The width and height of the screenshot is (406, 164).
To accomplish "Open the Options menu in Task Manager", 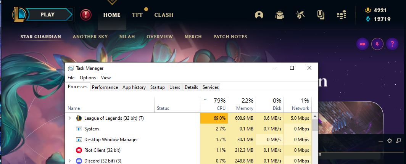I will pyautogui.click(x=88, y=77).
